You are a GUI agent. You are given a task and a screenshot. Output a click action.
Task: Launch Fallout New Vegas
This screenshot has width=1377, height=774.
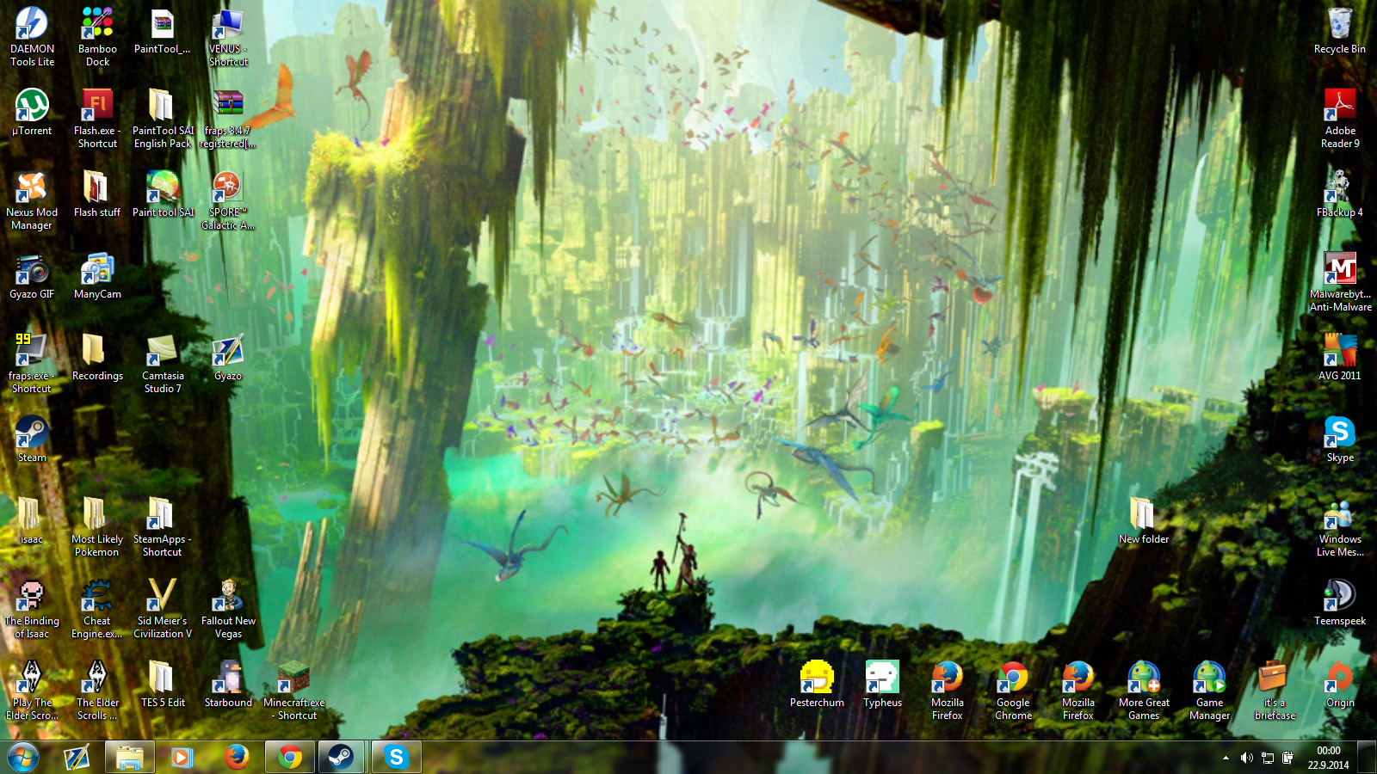click(x=228, y=610)
